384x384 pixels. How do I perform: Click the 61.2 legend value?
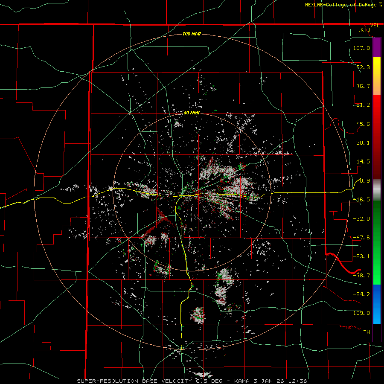click(x=363, y=105)
